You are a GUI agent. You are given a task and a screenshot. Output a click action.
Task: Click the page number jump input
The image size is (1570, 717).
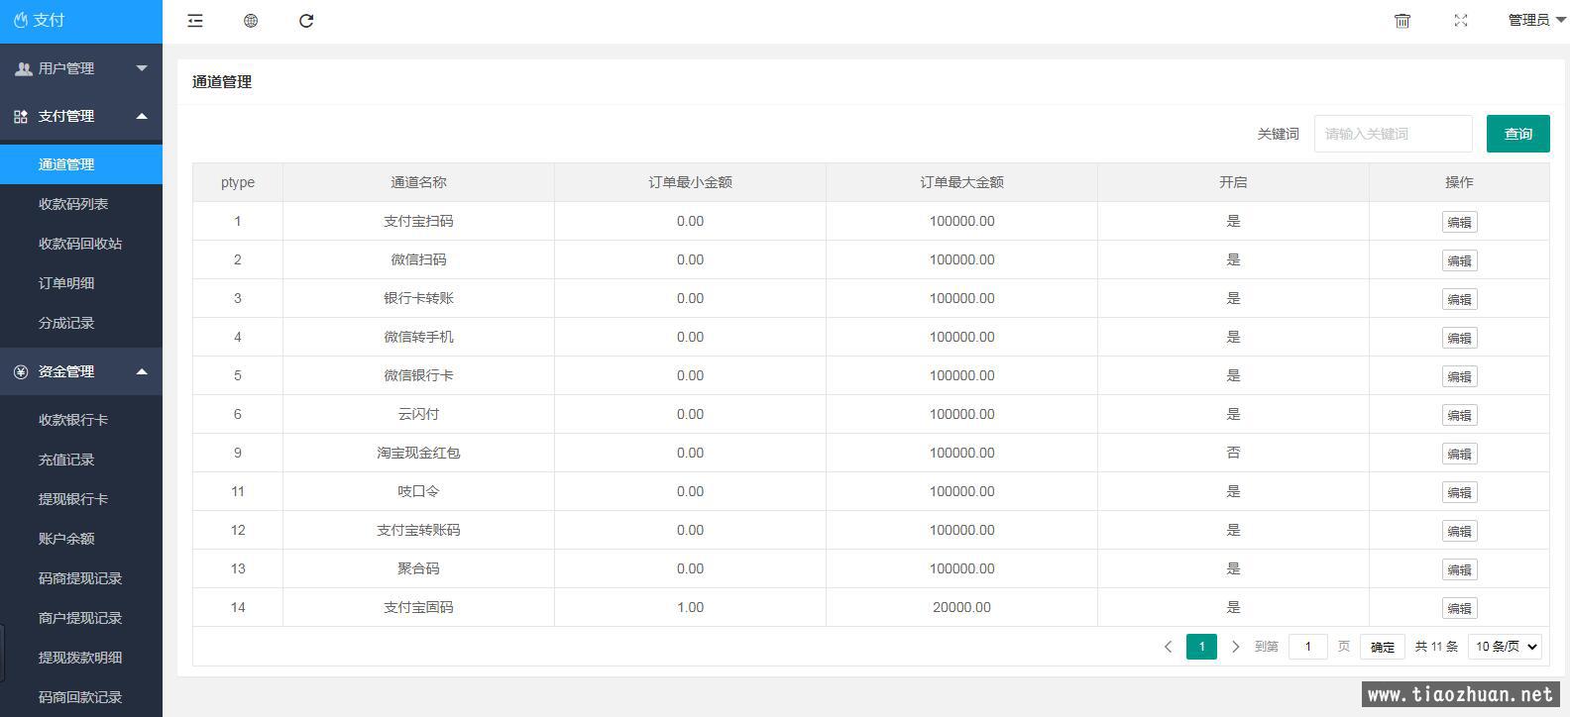pyautogui.click(x=1307, y=647)
